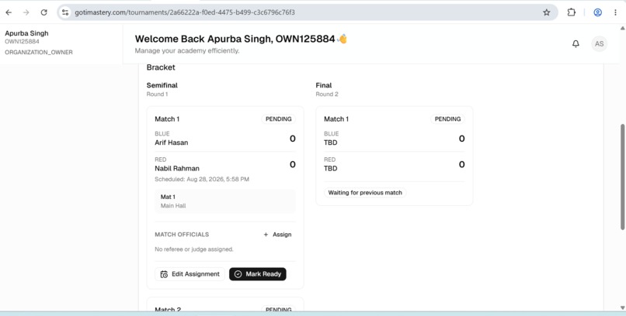
Task: Click Assign under Match Officials
Action: pos(277,235)
